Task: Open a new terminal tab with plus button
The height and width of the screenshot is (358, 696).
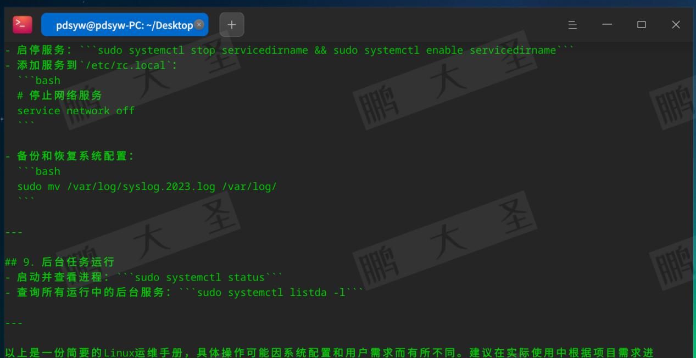Action: (232, 25)
